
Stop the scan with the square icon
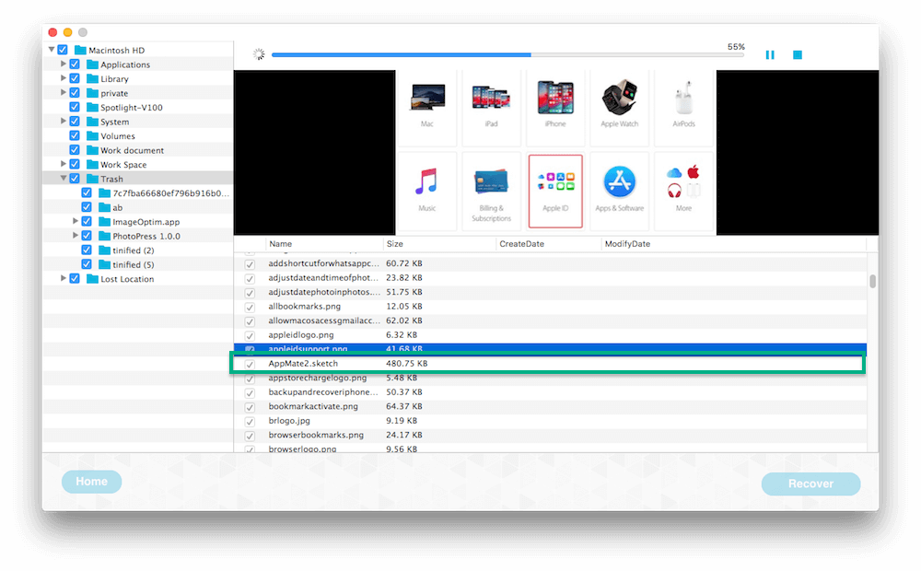pos(797,54)
